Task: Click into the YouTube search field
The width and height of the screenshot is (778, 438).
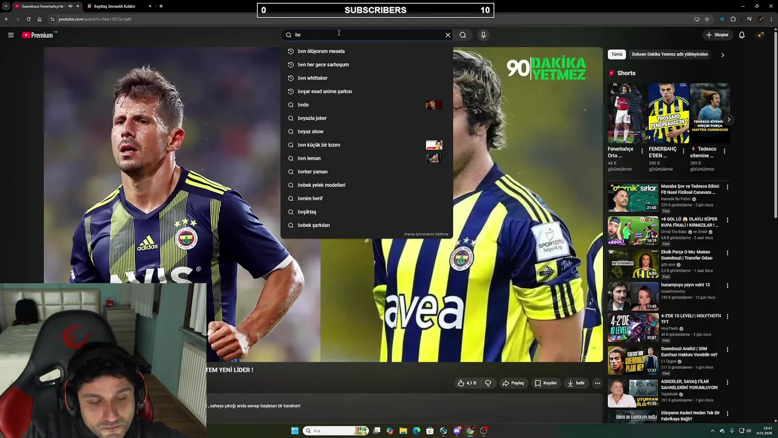Action: 368,35
